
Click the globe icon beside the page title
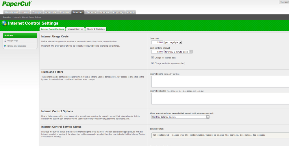4,23
